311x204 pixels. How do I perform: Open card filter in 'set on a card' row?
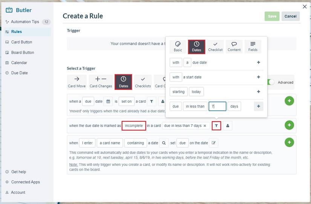pyautogui.click(x=152, y=101)
